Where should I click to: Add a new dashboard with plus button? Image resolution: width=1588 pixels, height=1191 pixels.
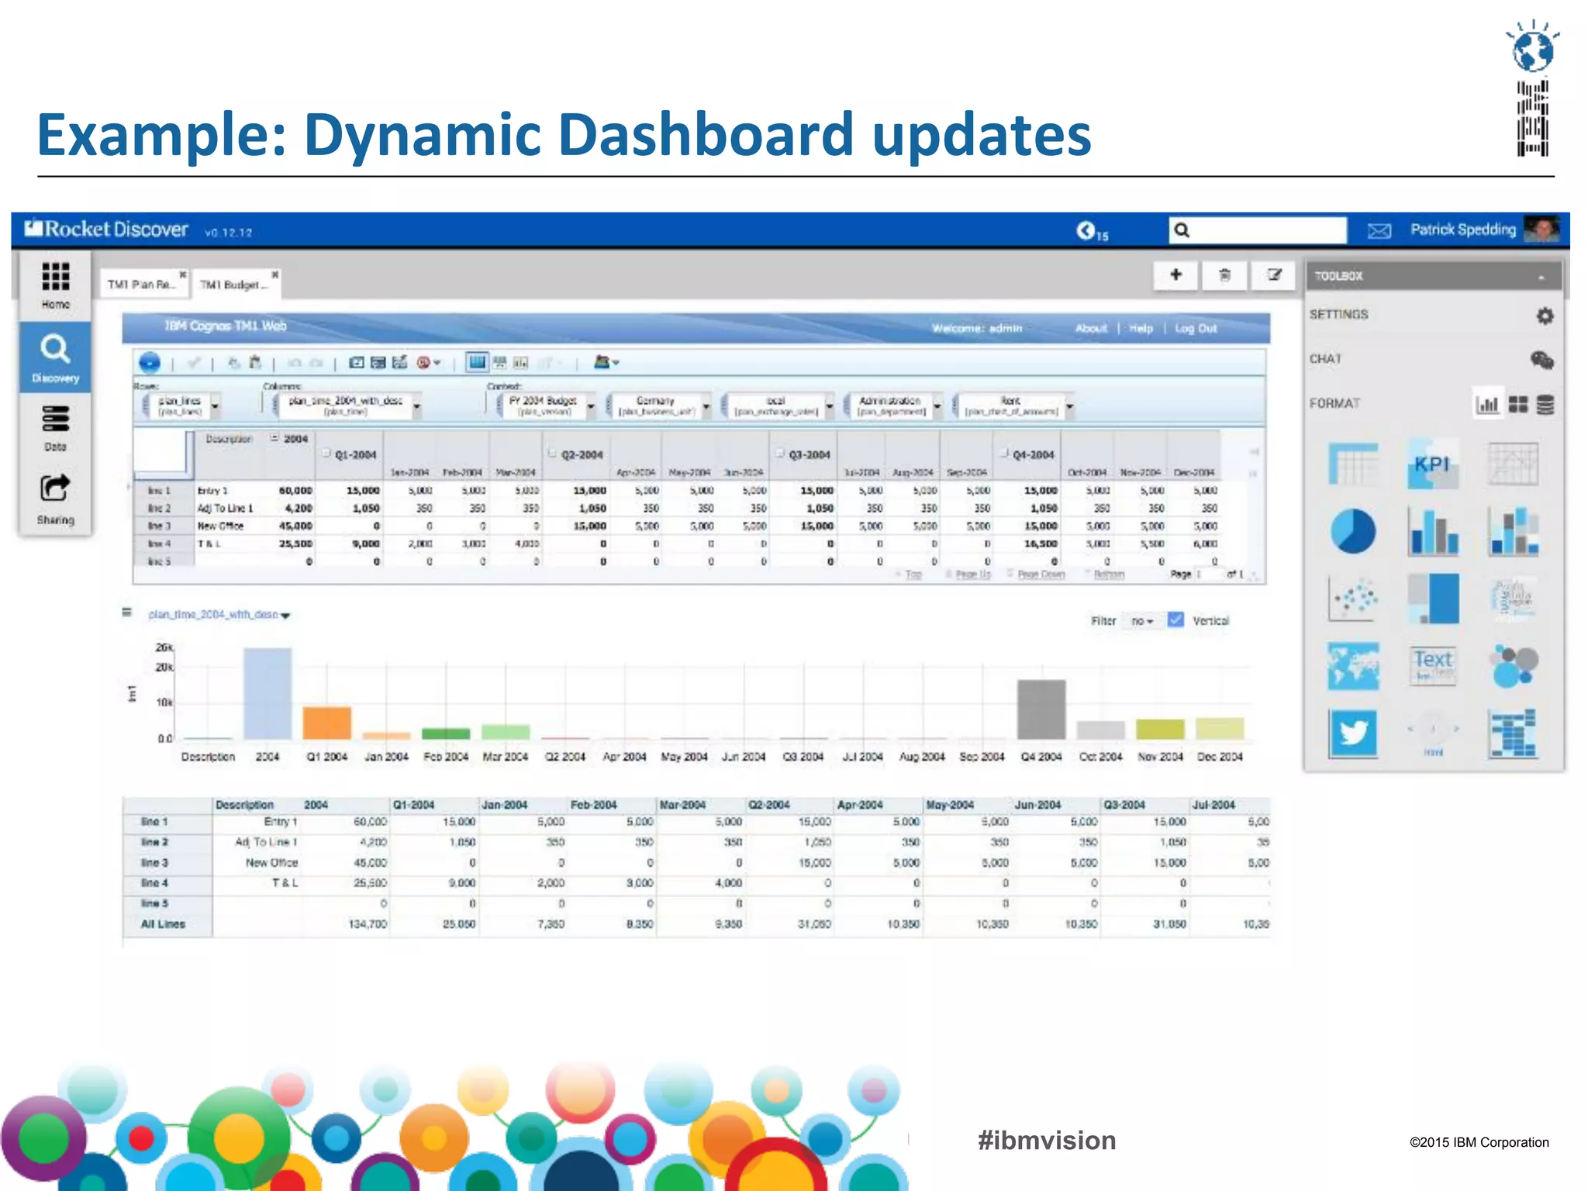tap(1175, 274)
